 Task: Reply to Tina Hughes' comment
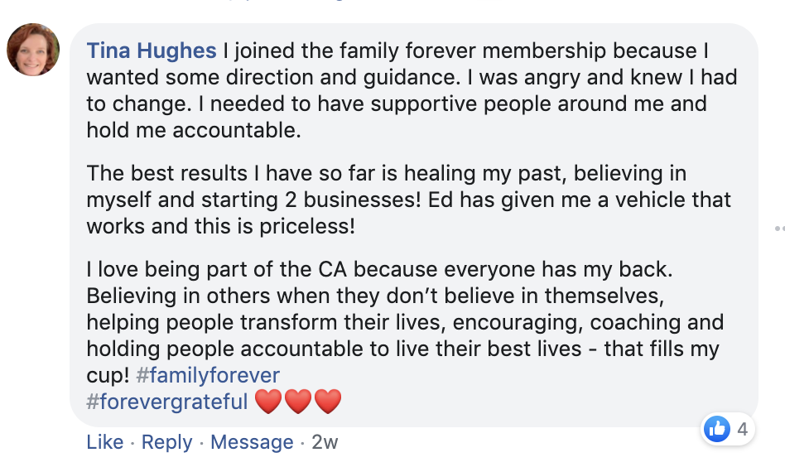click(x=166, y=442)
